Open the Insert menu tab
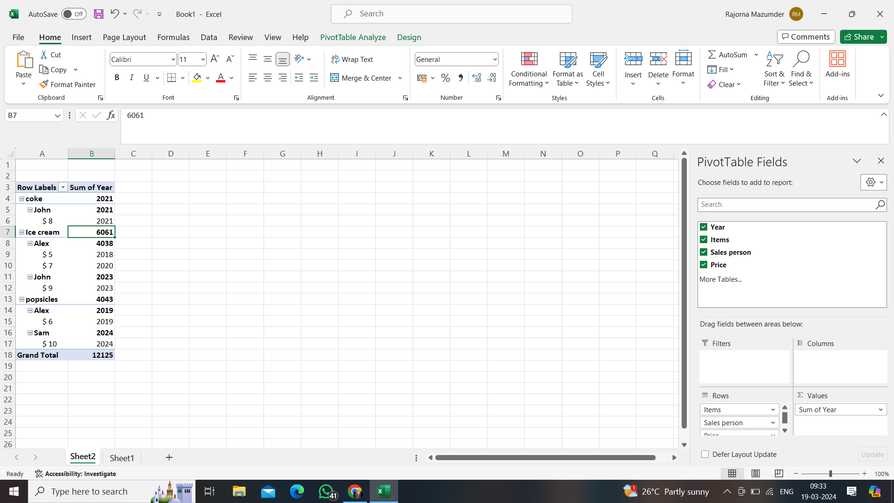The height and width of the screenshot is (503, 894). 81,37
